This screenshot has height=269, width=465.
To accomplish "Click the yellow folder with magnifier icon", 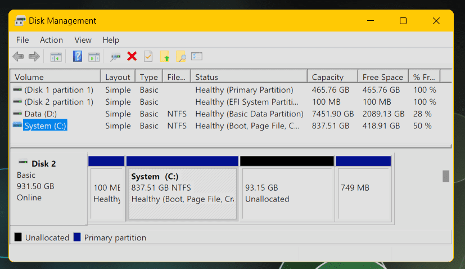I will (x=181, y=56).
